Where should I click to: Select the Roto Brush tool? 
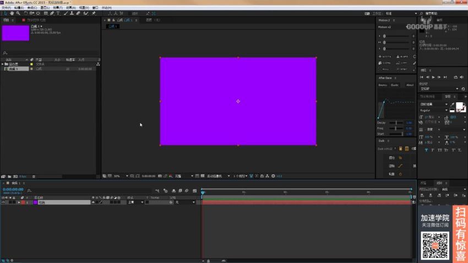click(86, 13)
